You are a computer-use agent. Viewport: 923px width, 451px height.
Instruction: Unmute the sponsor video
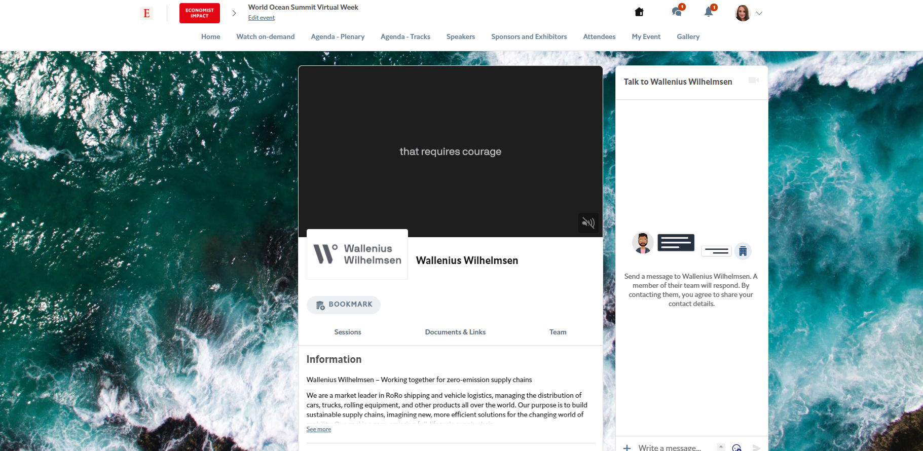pos(588,222)
